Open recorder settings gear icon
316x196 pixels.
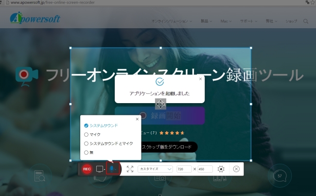coord(221,169)
